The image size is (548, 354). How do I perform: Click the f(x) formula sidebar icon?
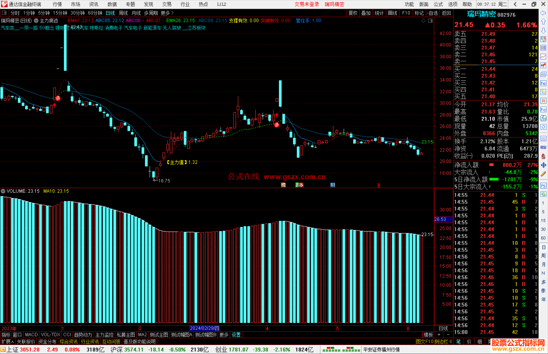543,118
